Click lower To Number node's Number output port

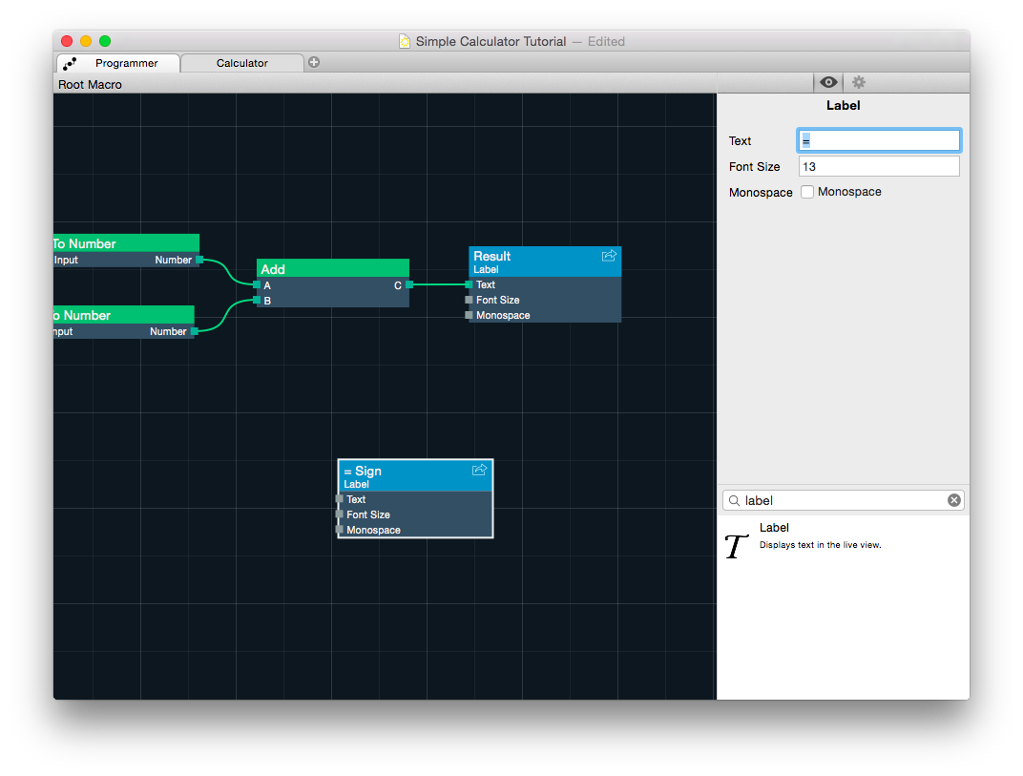[x=195, y=331]
